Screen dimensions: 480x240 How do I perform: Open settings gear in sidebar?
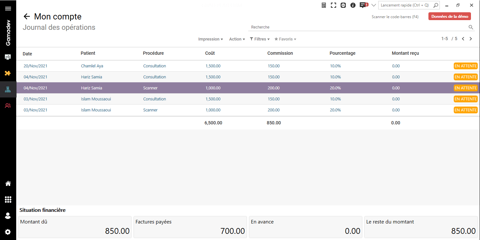(8, 232)
